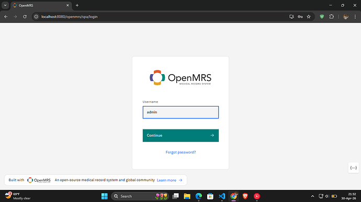The height and width of the screenshot is (202, 361).
Task: Click the address bar URL
Action: (69, 17)
